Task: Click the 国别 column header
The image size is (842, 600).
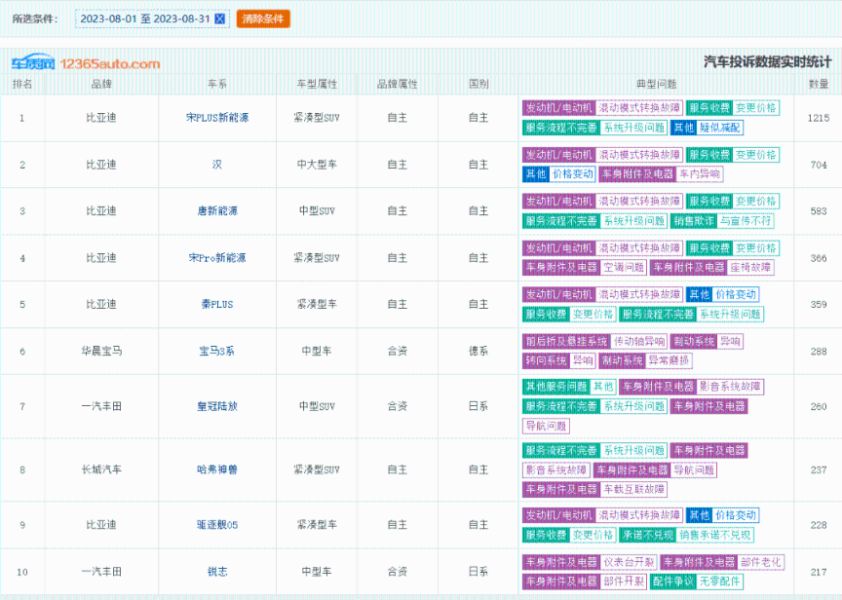Action: (x=478, y=84)
